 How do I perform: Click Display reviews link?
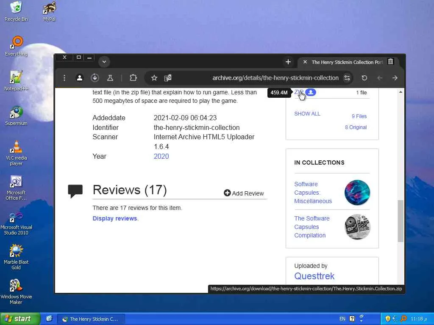[x=114, y=218]
